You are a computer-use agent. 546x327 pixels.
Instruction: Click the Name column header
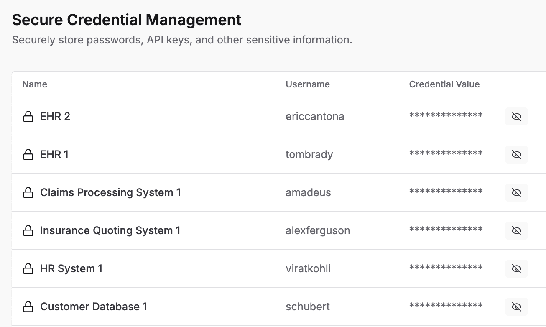pos(35,84)
